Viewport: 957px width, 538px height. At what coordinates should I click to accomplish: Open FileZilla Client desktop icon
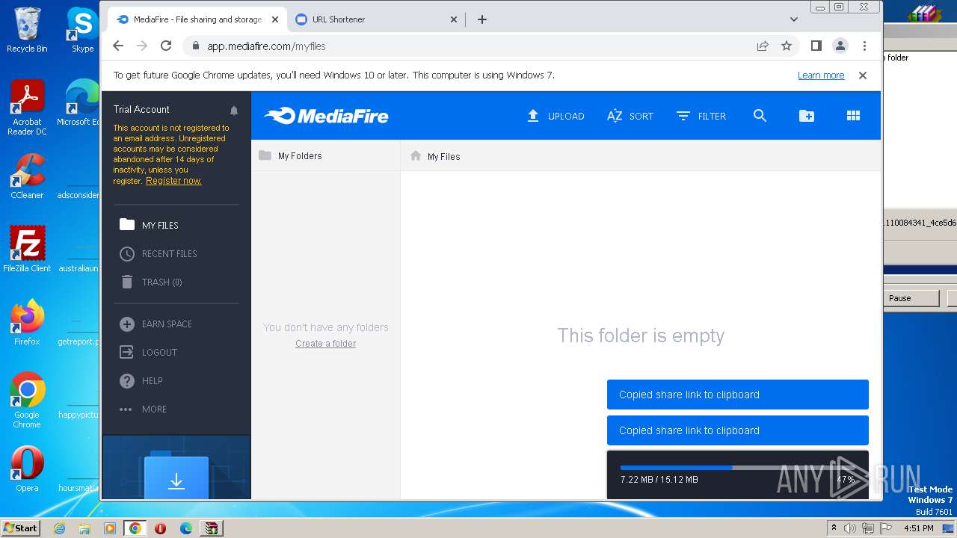[27, 249]
